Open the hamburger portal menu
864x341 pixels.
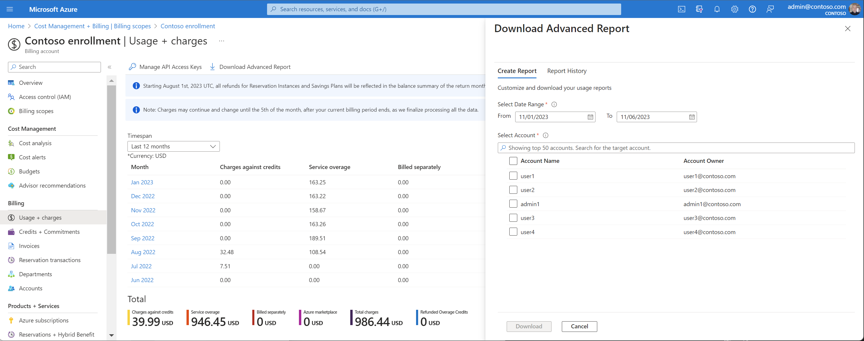coord(10,9)
